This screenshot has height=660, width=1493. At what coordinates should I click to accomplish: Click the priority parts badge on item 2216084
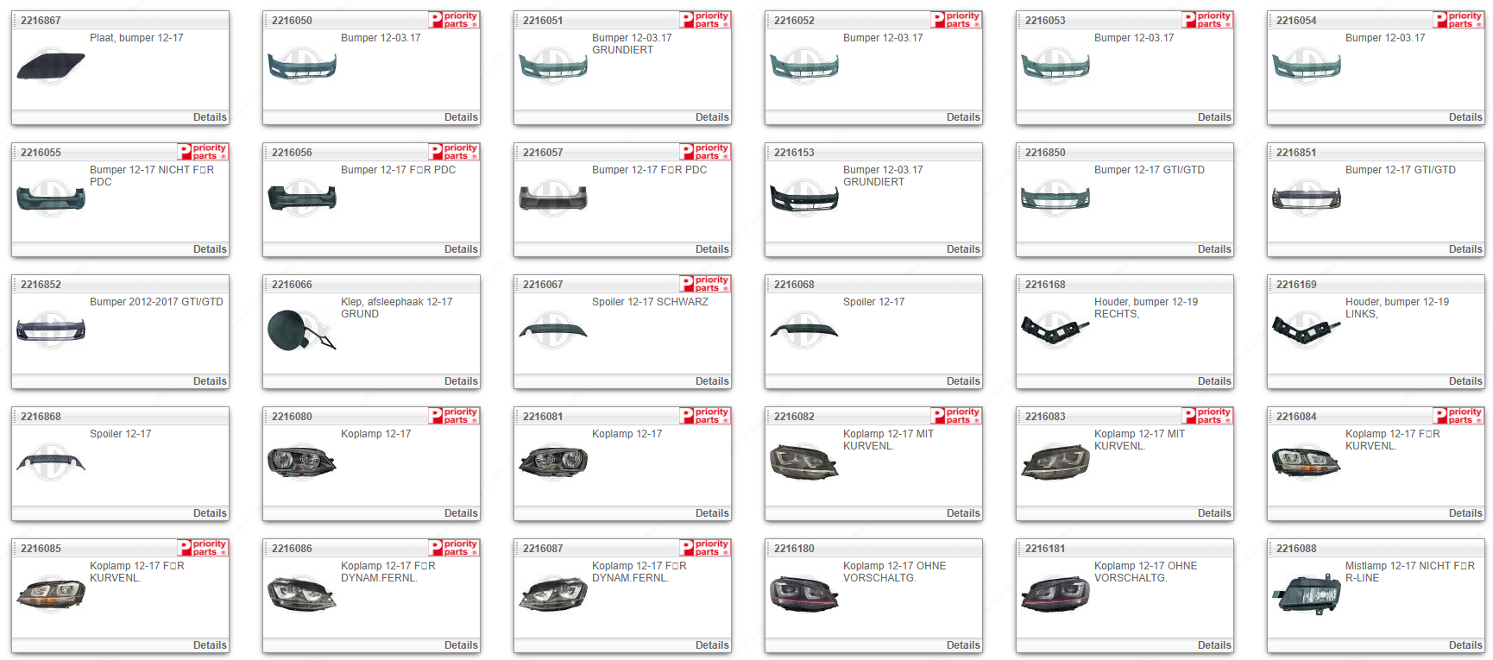pos(1458,416)
